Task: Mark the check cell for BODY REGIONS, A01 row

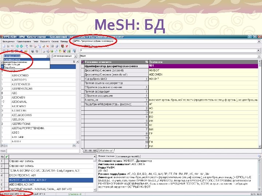Action: coord(7,175)
